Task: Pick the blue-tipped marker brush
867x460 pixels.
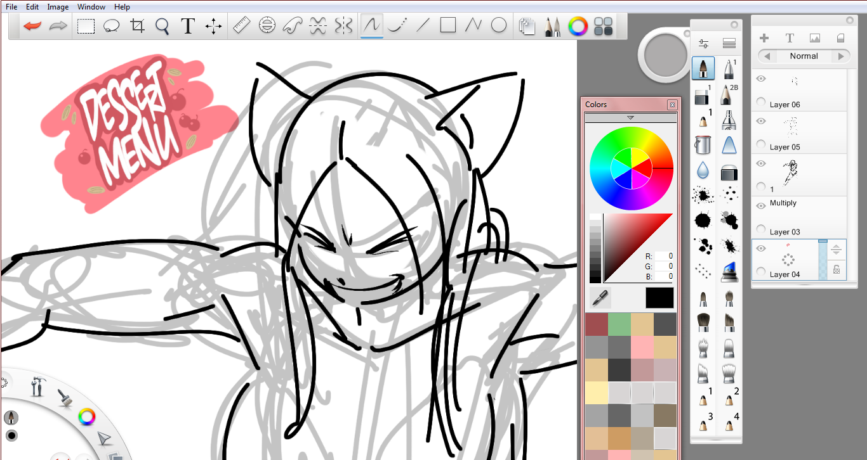Action: pyautogui.click(x=729, y=271)
